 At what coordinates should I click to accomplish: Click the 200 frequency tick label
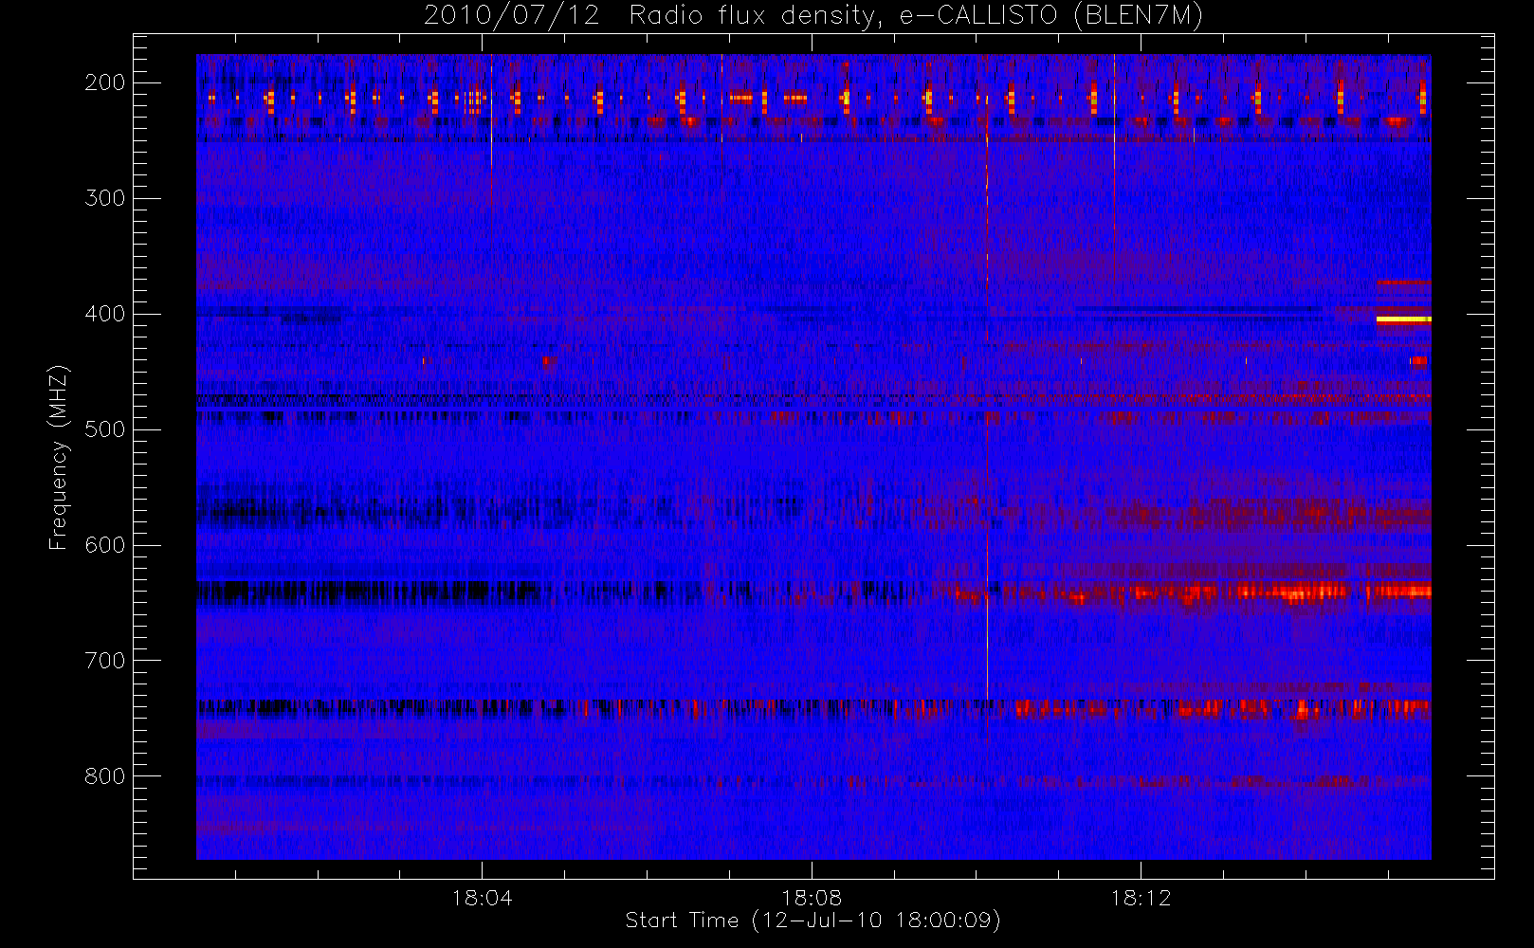104,82
